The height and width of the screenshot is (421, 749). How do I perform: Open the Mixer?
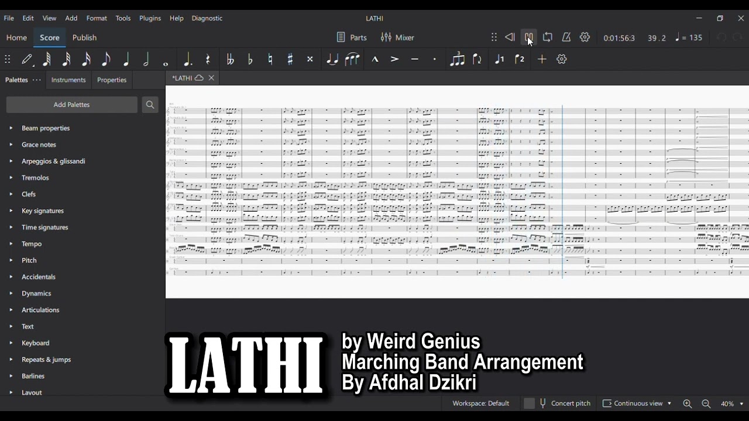[x=397, y=37]
